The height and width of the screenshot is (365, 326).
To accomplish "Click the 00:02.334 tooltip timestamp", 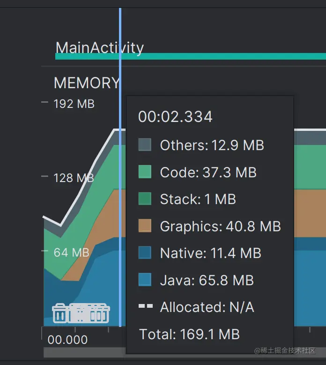I will click(175, 117).
